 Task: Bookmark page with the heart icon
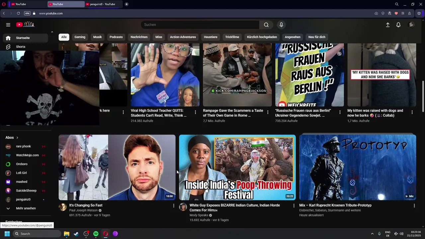click(396, 13)
